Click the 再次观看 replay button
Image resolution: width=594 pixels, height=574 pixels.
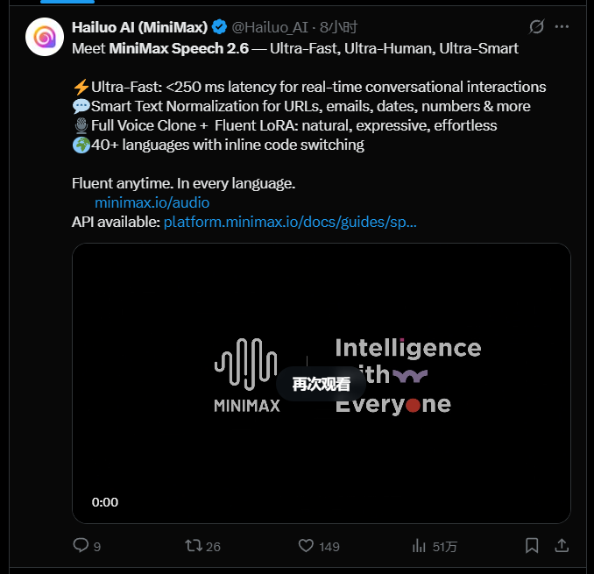pos(321,384)
